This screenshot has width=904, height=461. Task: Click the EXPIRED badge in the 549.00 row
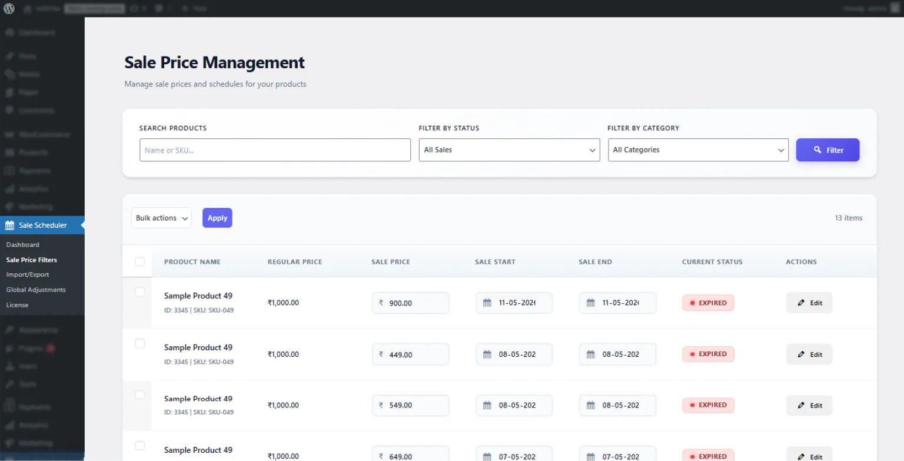tap(708, 405)
